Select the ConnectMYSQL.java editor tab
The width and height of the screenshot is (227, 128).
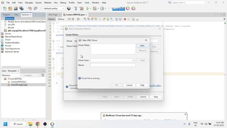76,15
